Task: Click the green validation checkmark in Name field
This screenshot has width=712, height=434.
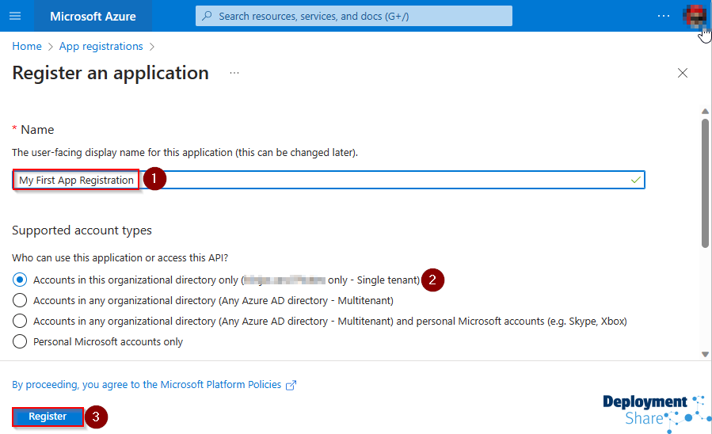Action: (x=635, y=180)
